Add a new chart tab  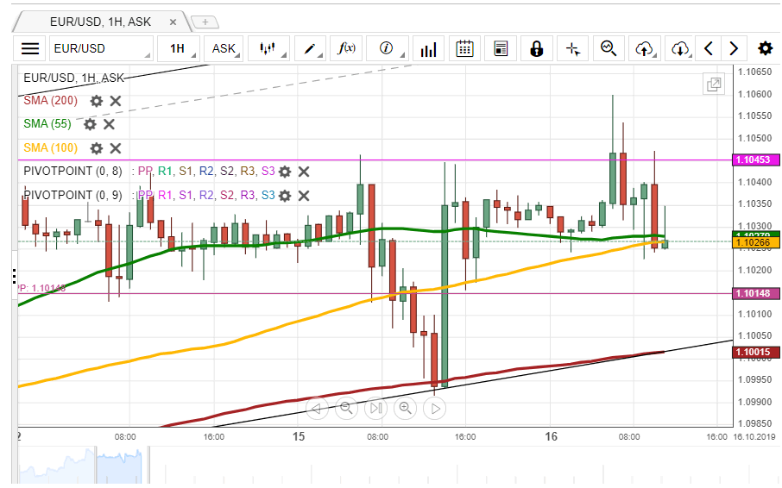pos(205,22)
